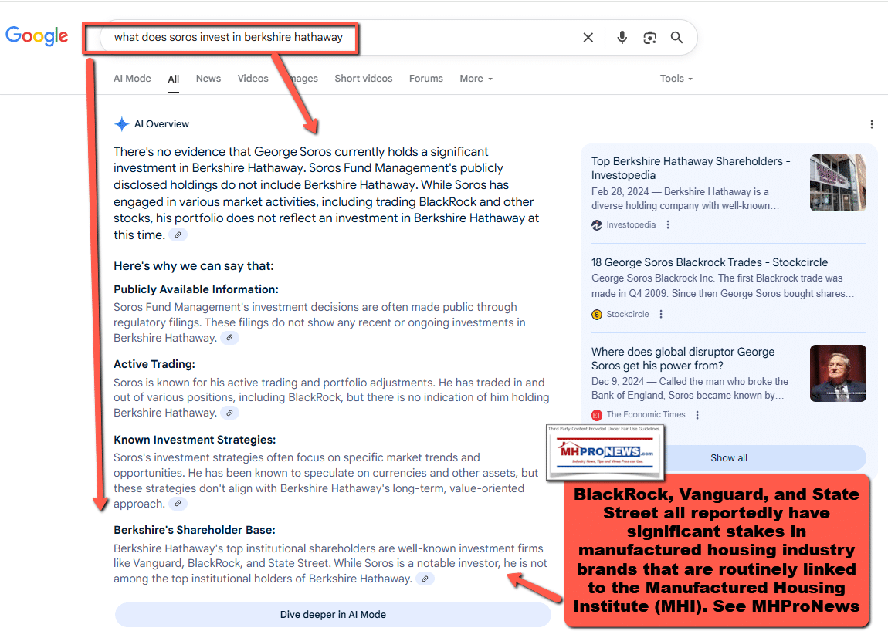888x631 pixels.
Task: Click 'Here's why we can say that:' text
Action: [x=194, y=266]
